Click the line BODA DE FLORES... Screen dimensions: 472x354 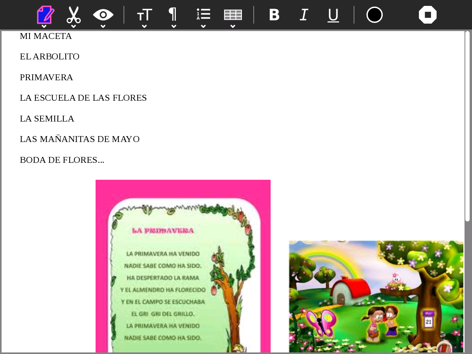(x=62, y=160)
